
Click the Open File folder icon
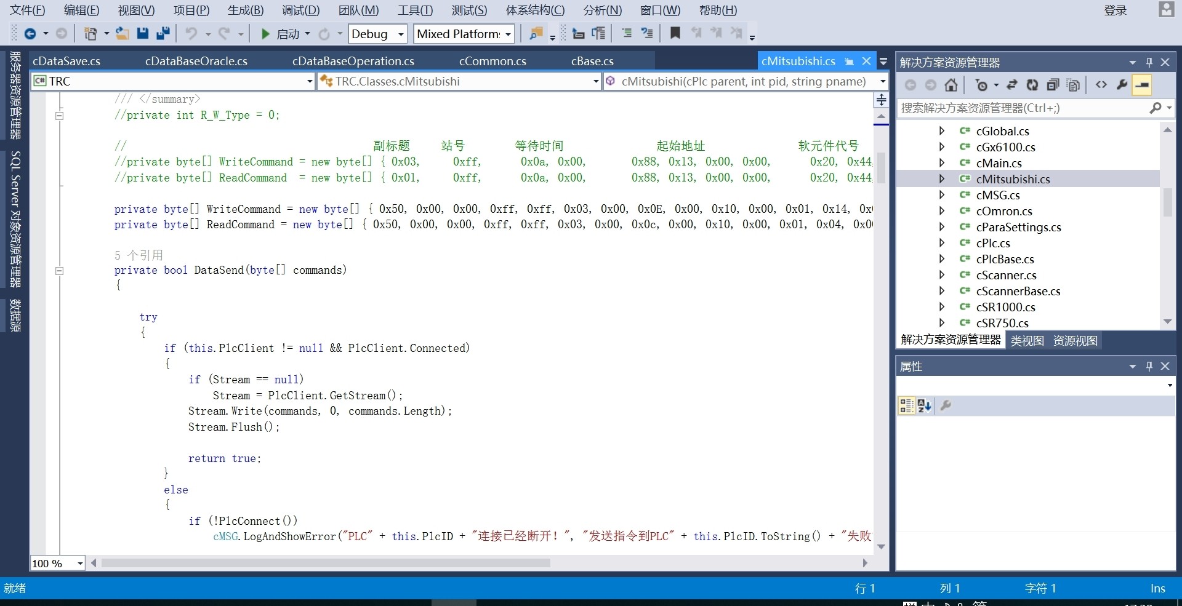pos(123,34)
